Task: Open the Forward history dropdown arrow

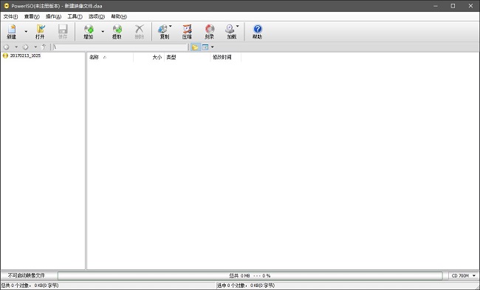Action: click(x=35, y=47)
